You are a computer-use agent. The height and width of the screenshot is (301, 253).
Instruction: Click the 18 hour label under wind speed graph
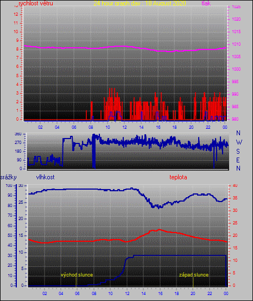coord(175,127)
